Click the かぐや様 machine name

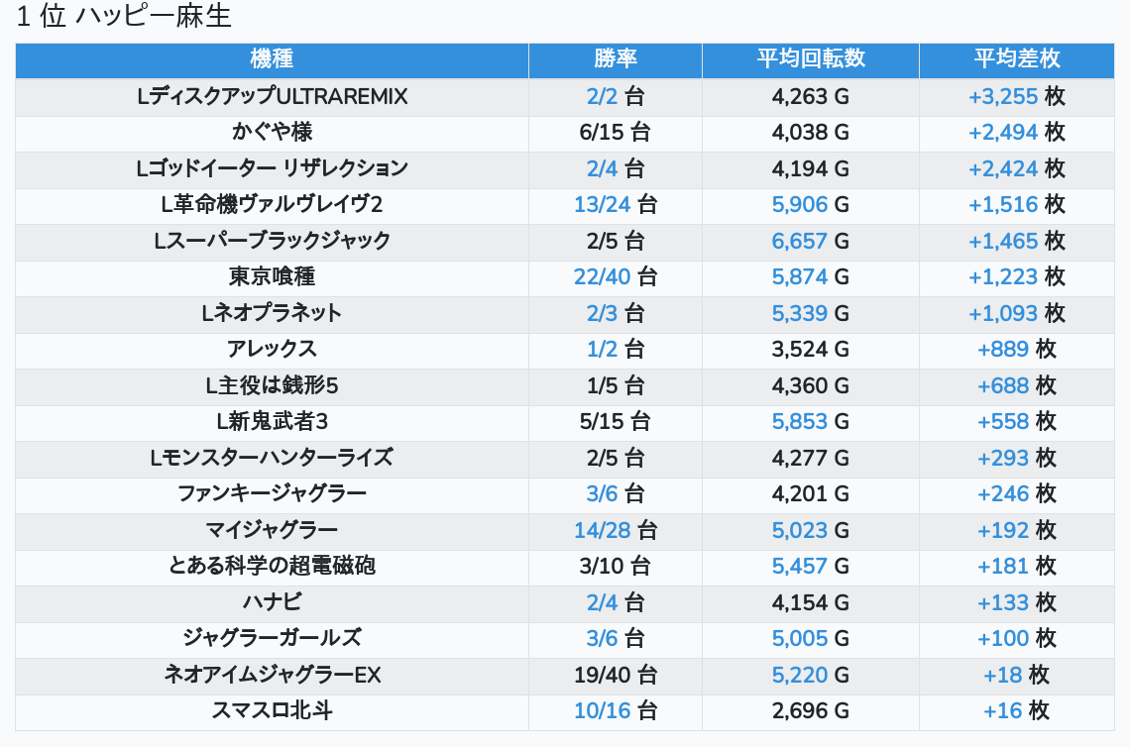point(272,132)
